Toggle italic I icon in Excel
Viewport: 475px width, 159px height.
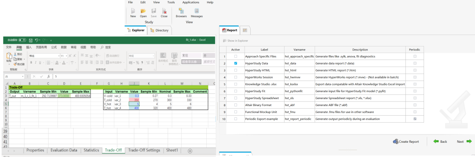(36, 63)
